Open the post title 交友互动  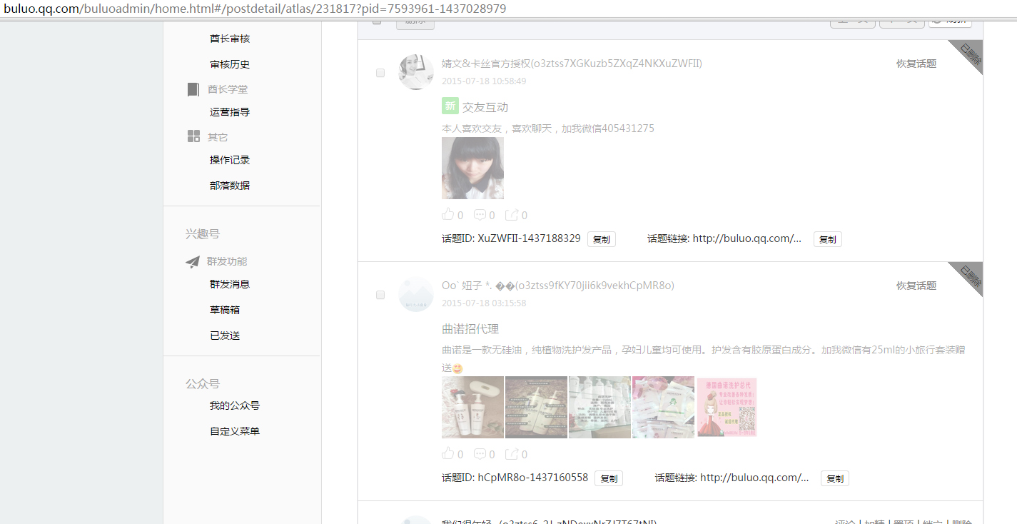pos(485,107)
